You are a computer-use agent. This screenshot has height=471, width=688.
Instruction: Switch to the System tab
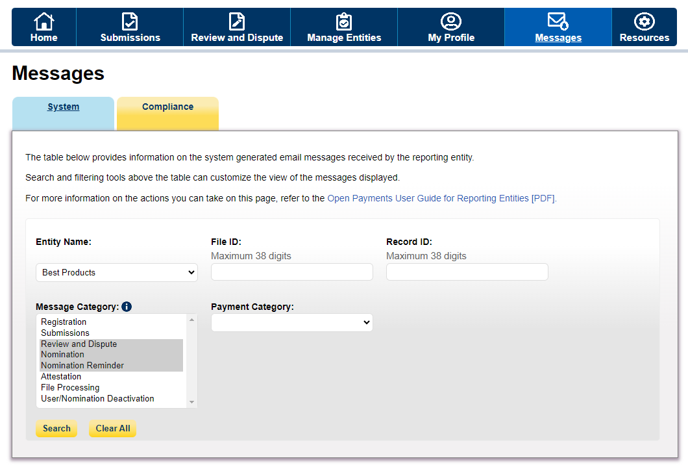click(x=63, y=113)
